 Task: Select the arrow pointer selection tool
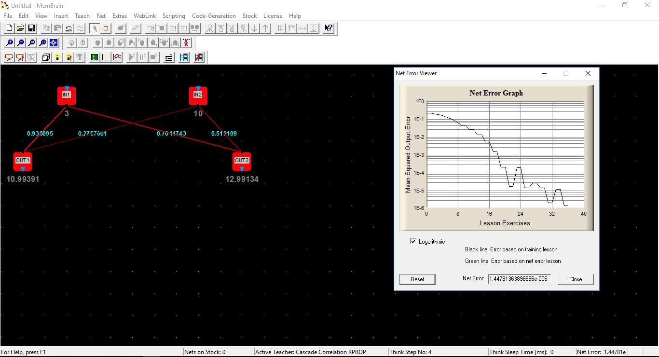click(95, 28)
